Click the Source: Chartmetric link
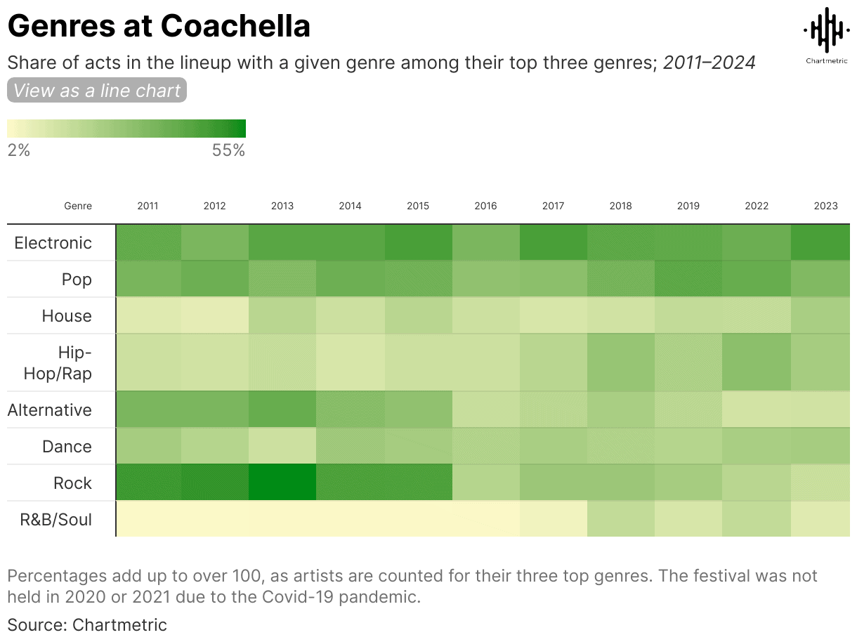The width and height of the screenshot is (857, 642). (x=86, y=624)
